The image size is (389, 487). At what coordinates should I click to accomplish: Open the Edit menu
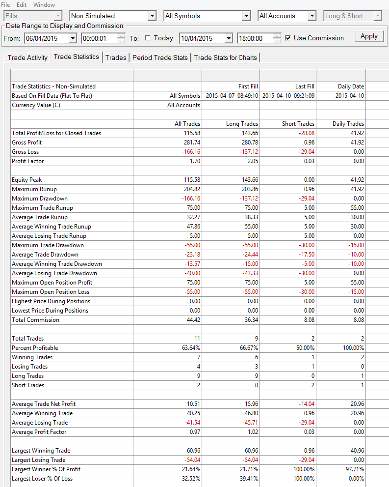click(22, 5)
